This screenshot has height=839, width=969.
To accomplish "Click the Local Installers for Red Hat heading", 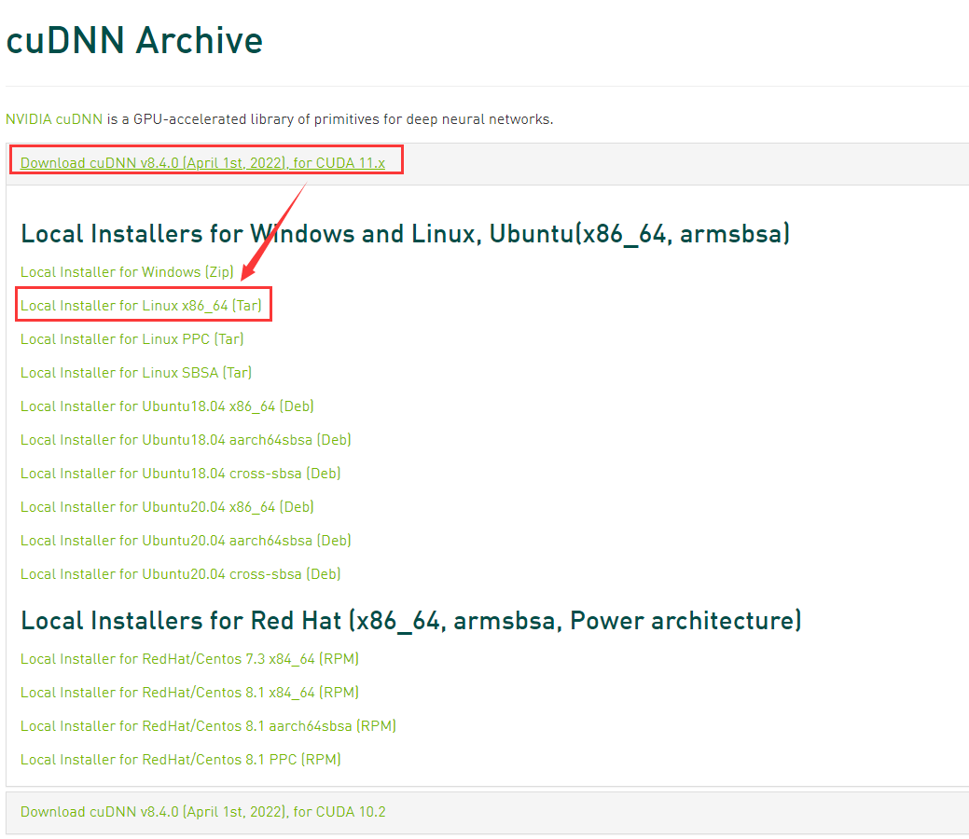I will (x=411, y=621).
